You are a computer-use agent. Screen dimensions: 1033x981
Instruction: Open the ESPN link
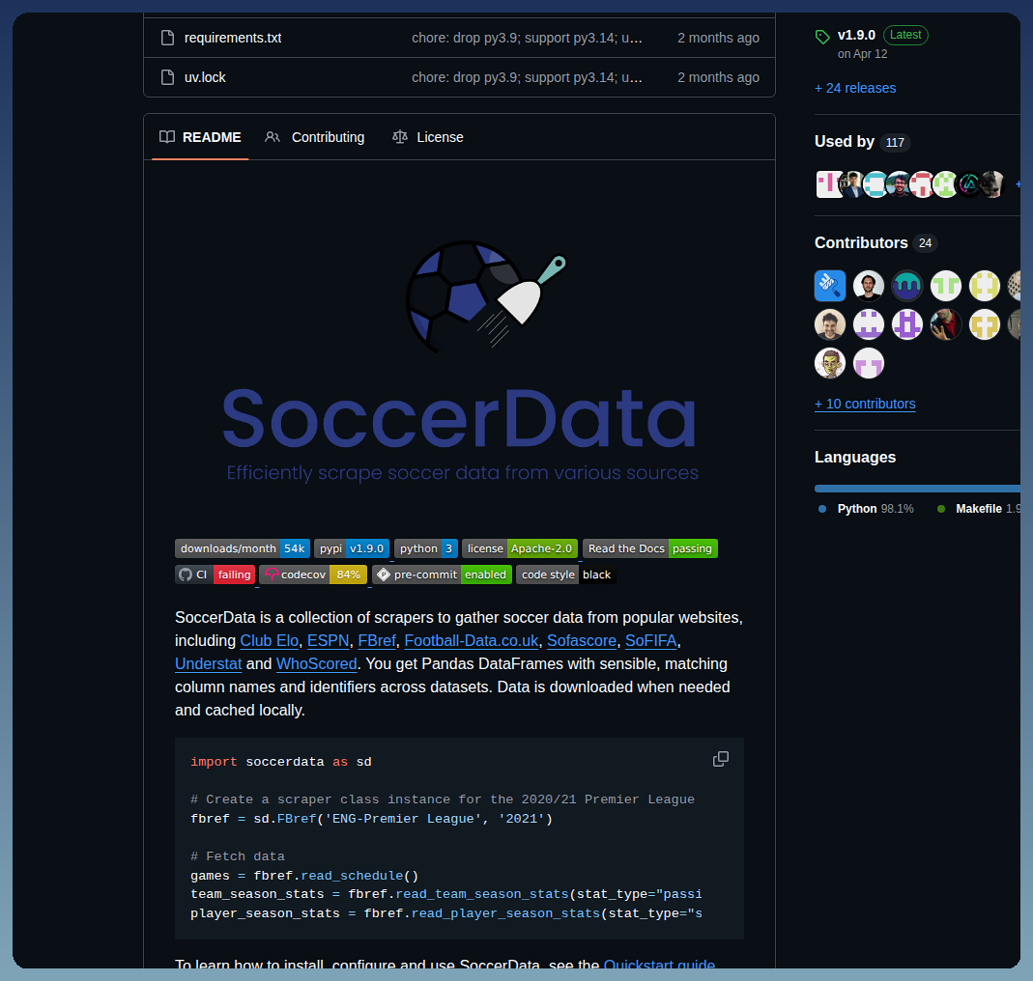329,641
